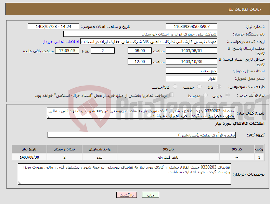Click the واحد شمارش column header
The image size is (270, 204).
[x=100, y=149]
